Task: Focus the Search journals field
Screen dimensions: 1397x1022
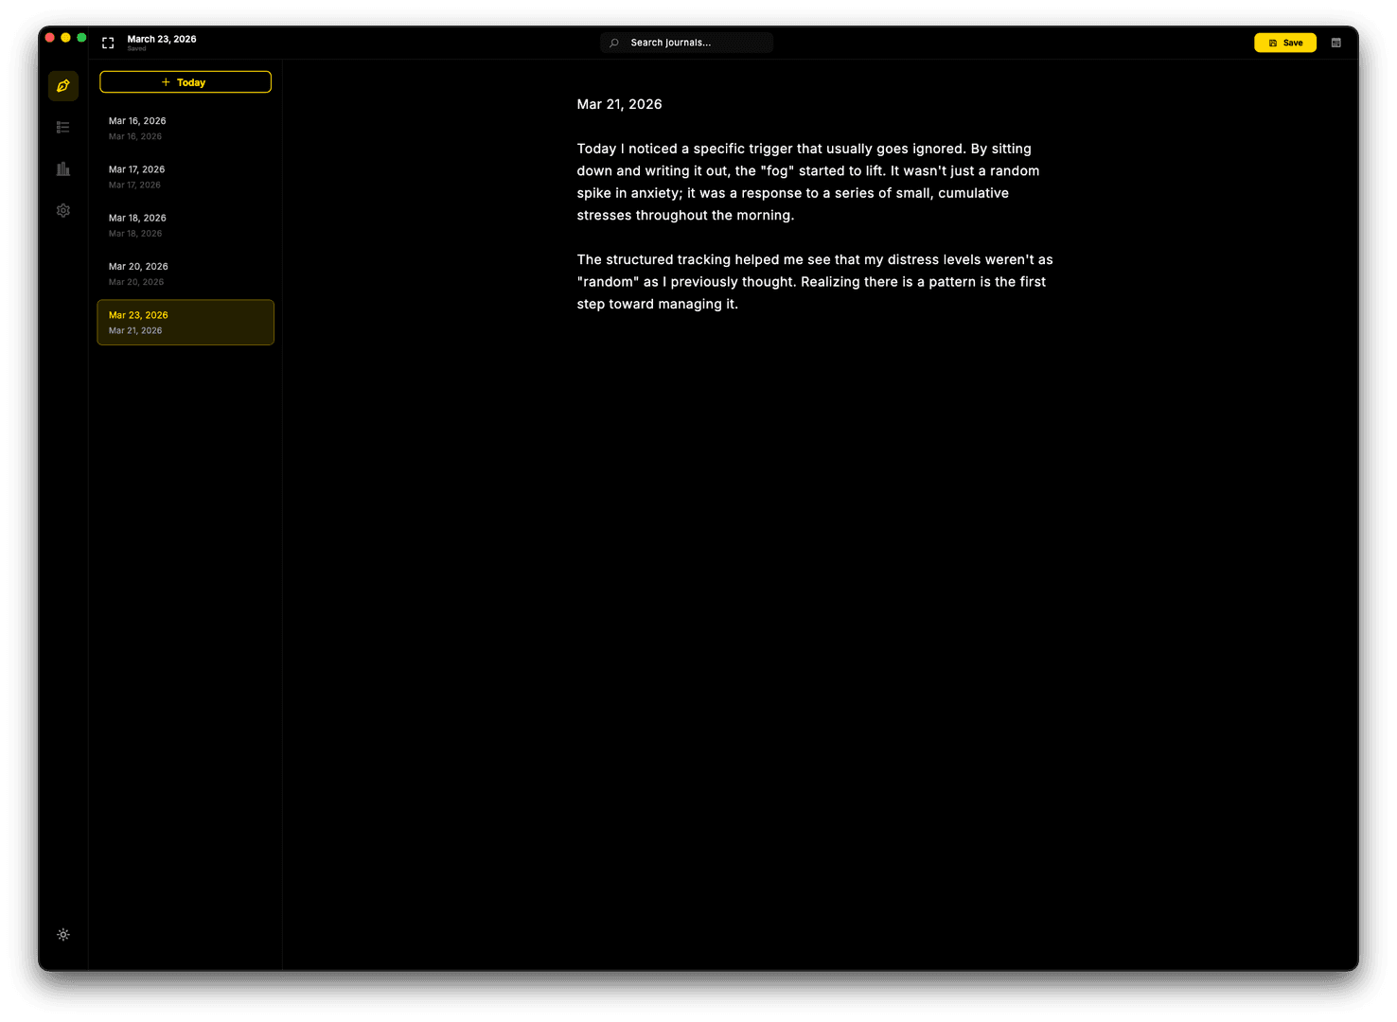Action: click(x=687, y=43)
